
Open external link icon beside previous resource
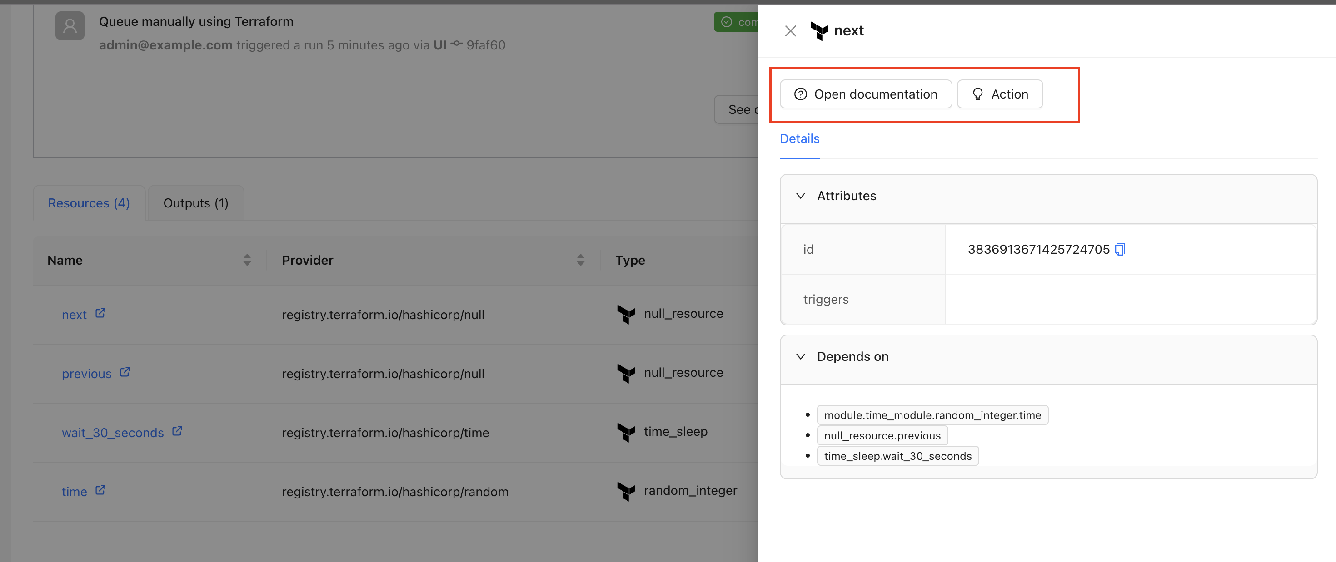pyautogui.click(x=125, y=372)
